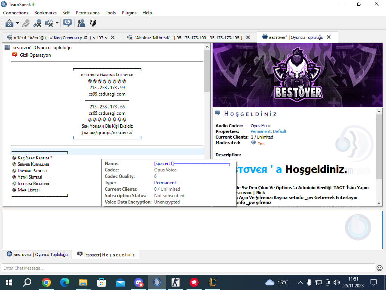This screenshot has width=386, height=290.
Task: Click the whisper list toolbar icon
Action: (x=93, y=23)
